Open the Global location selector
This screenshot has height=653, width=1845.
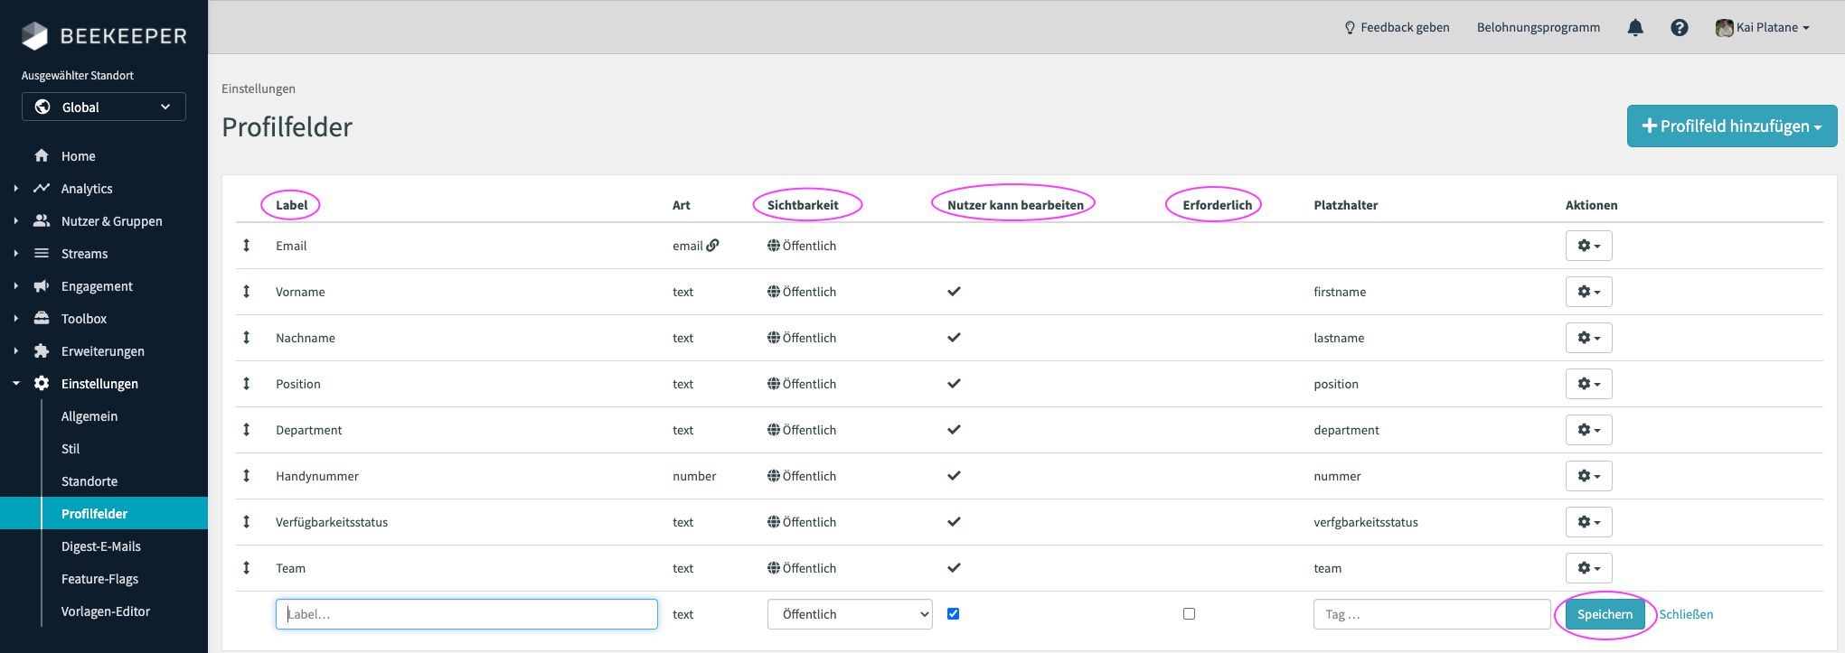[104, 107]
